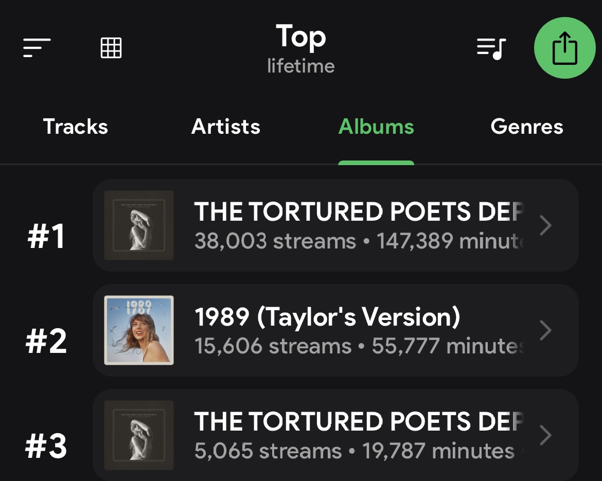The width and height of the screenshot is (602, 481).
Task: Tap the 1989 album cover art
Action: pos(139,330)
